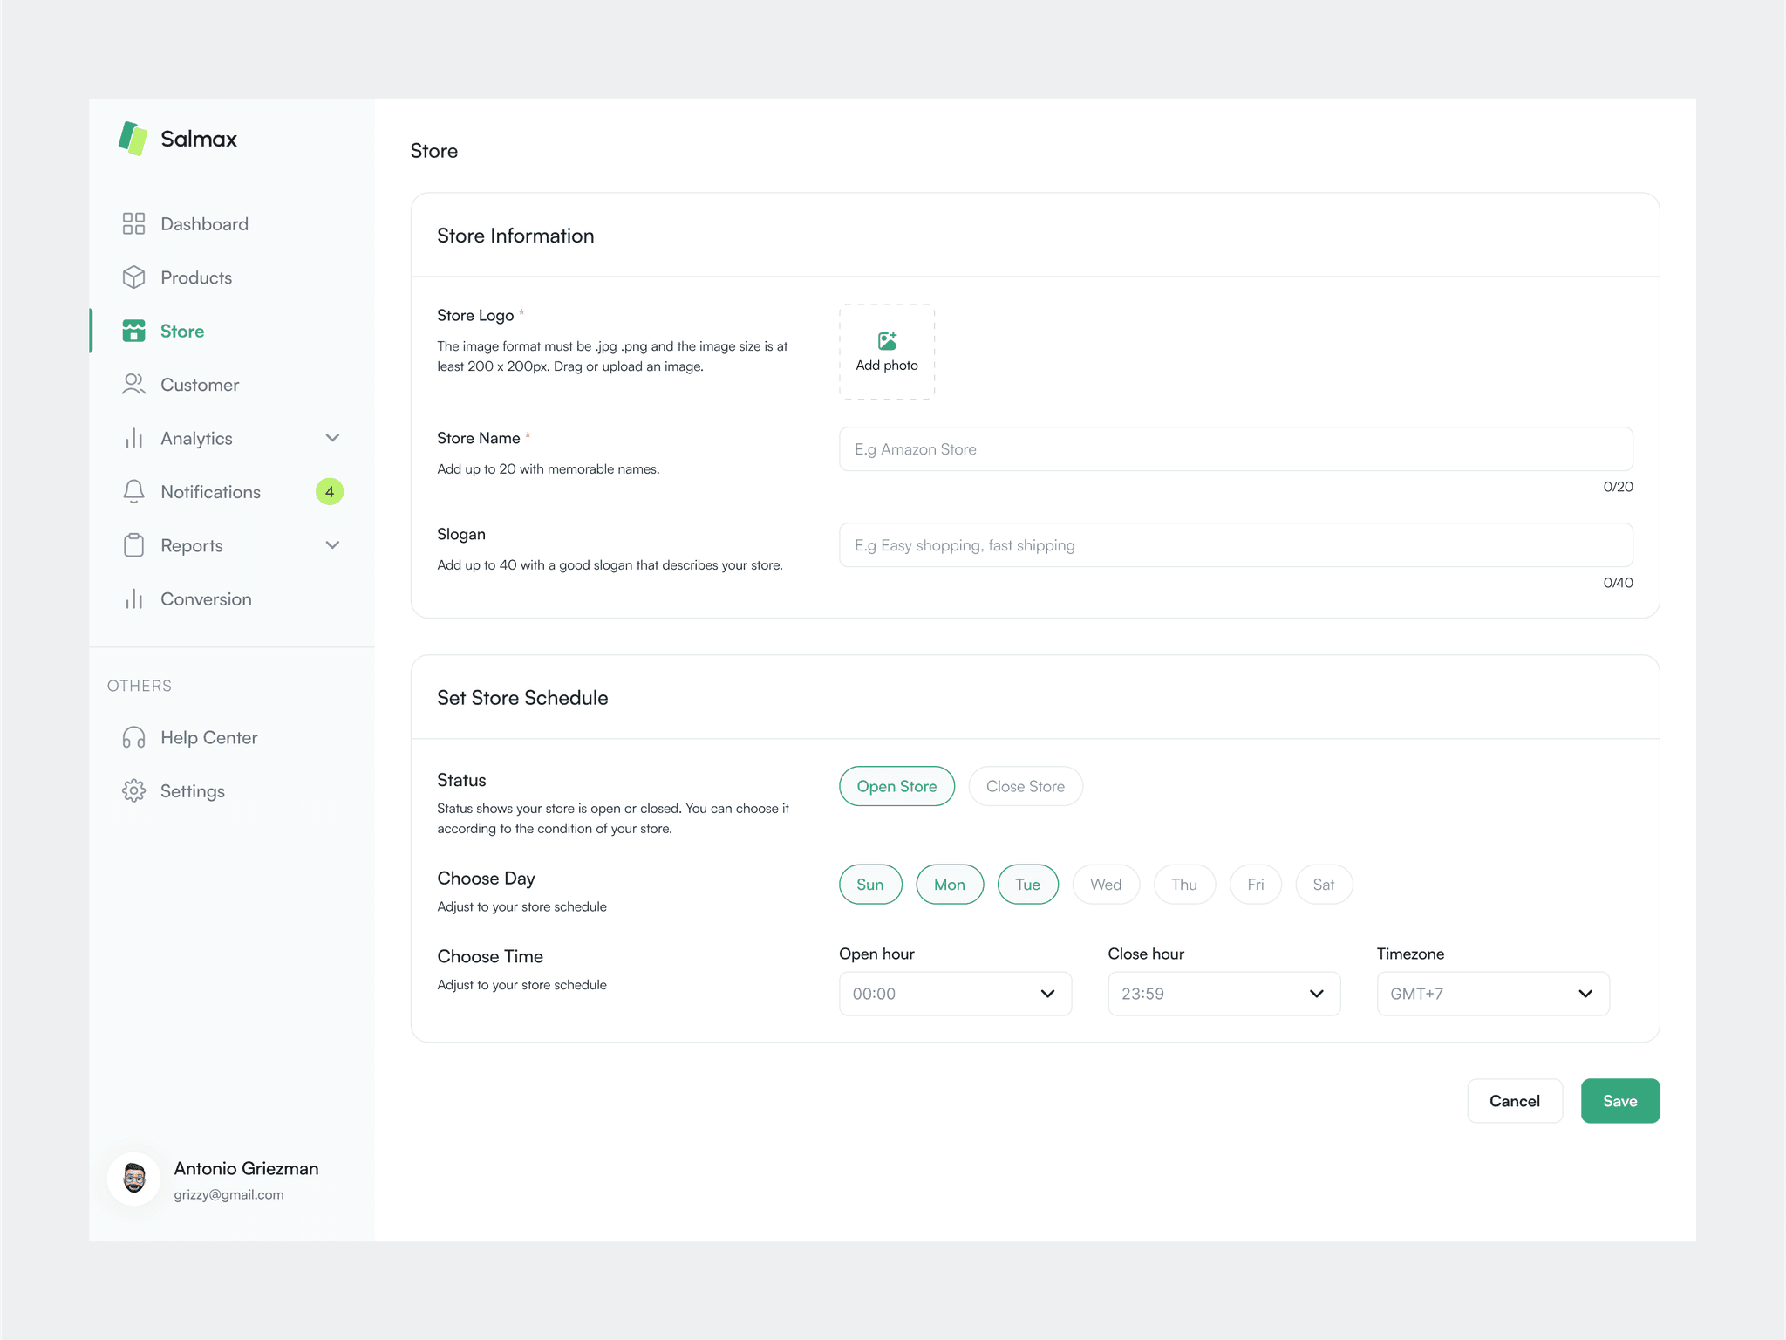Viewport: 1786px width, 1340px height.
Task: Focus the Store Name input field
Action: tap(1235, 449)
